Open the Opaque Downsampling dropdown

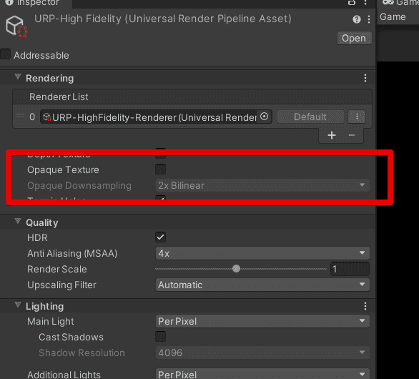pyautogui.click(x=262, y=185)
